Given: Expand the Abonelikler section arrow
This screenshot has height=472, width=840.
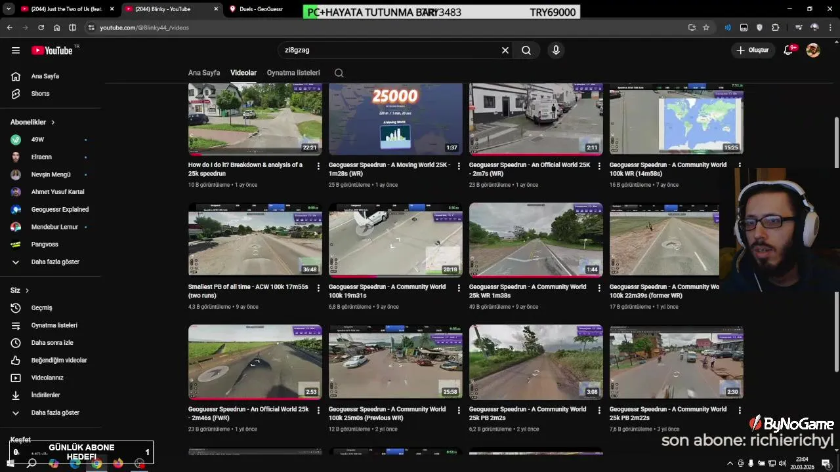Looking at the screenshot, I should [x=53, y=123].
